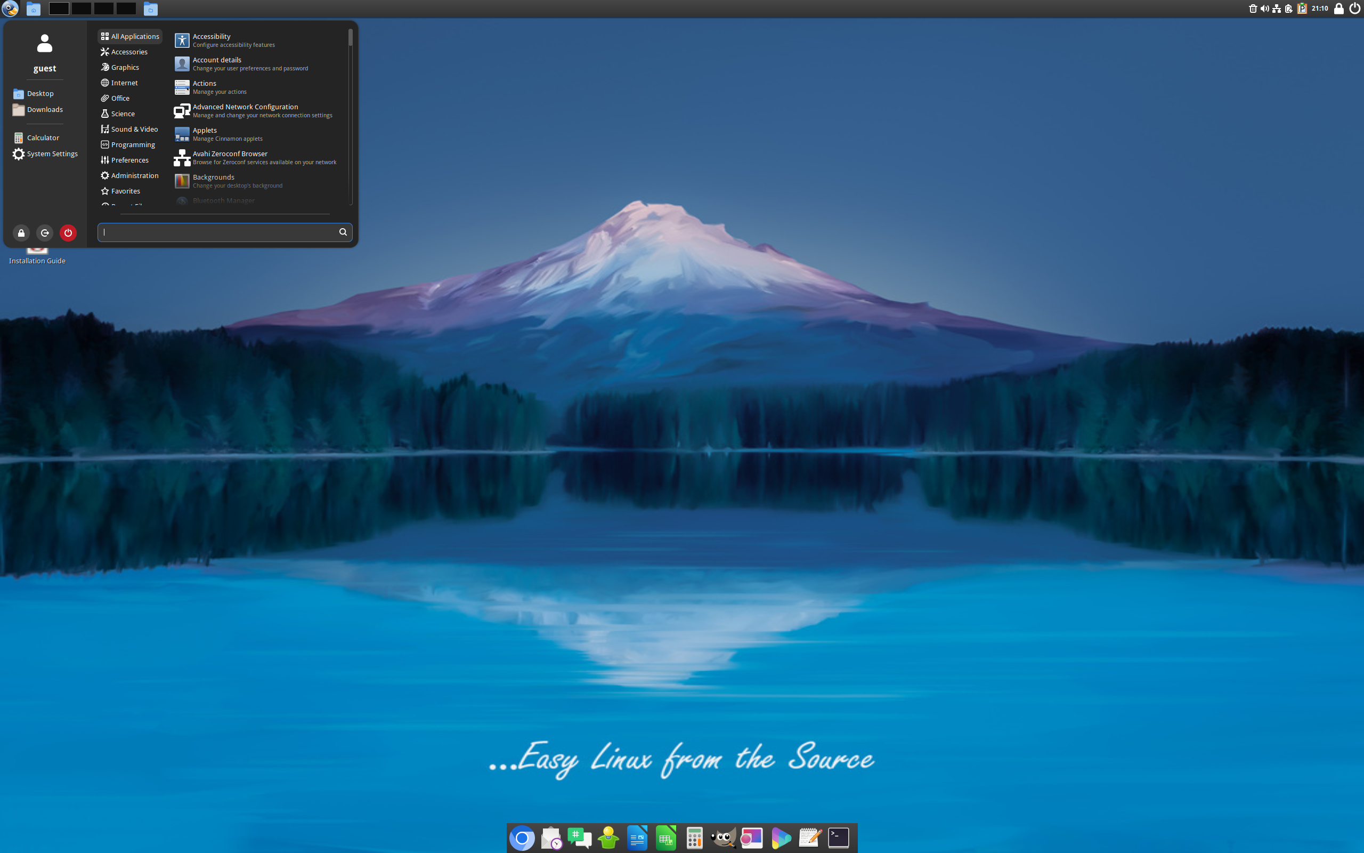Launch the green buddy messenger icon in dock
This screenshot has width=1364, height=853.
pos(608,838)
